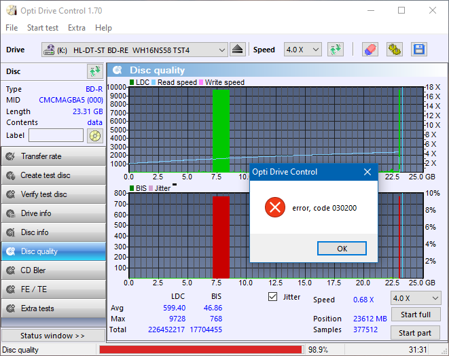Eject the disc with the eject icon

point(237,50)
